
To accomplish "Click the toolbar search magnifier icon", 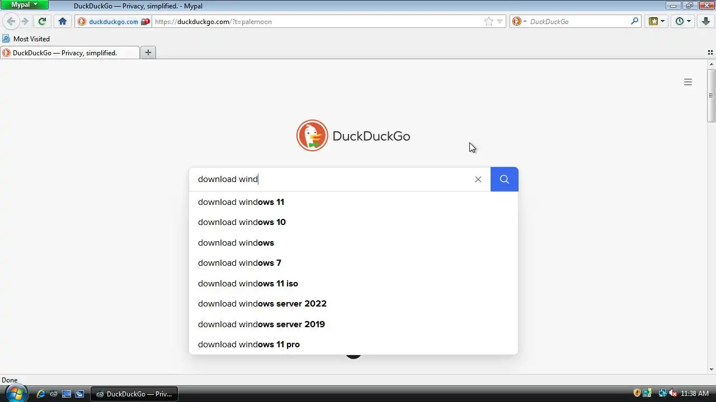I will [634, 21].
